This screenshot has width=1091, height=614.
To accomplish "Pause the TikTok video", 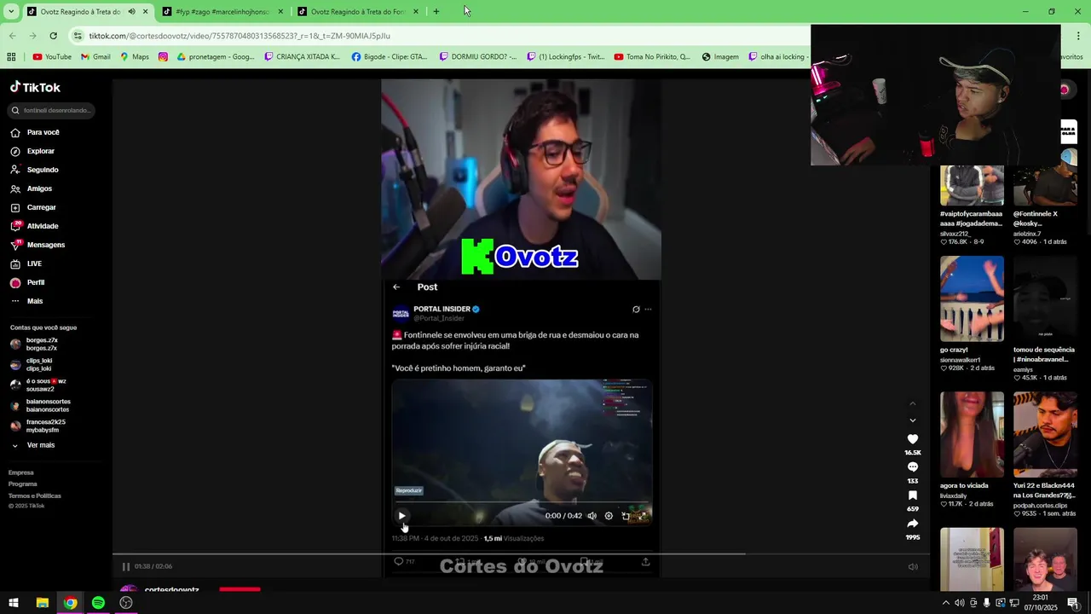I will tap(125, 566).
